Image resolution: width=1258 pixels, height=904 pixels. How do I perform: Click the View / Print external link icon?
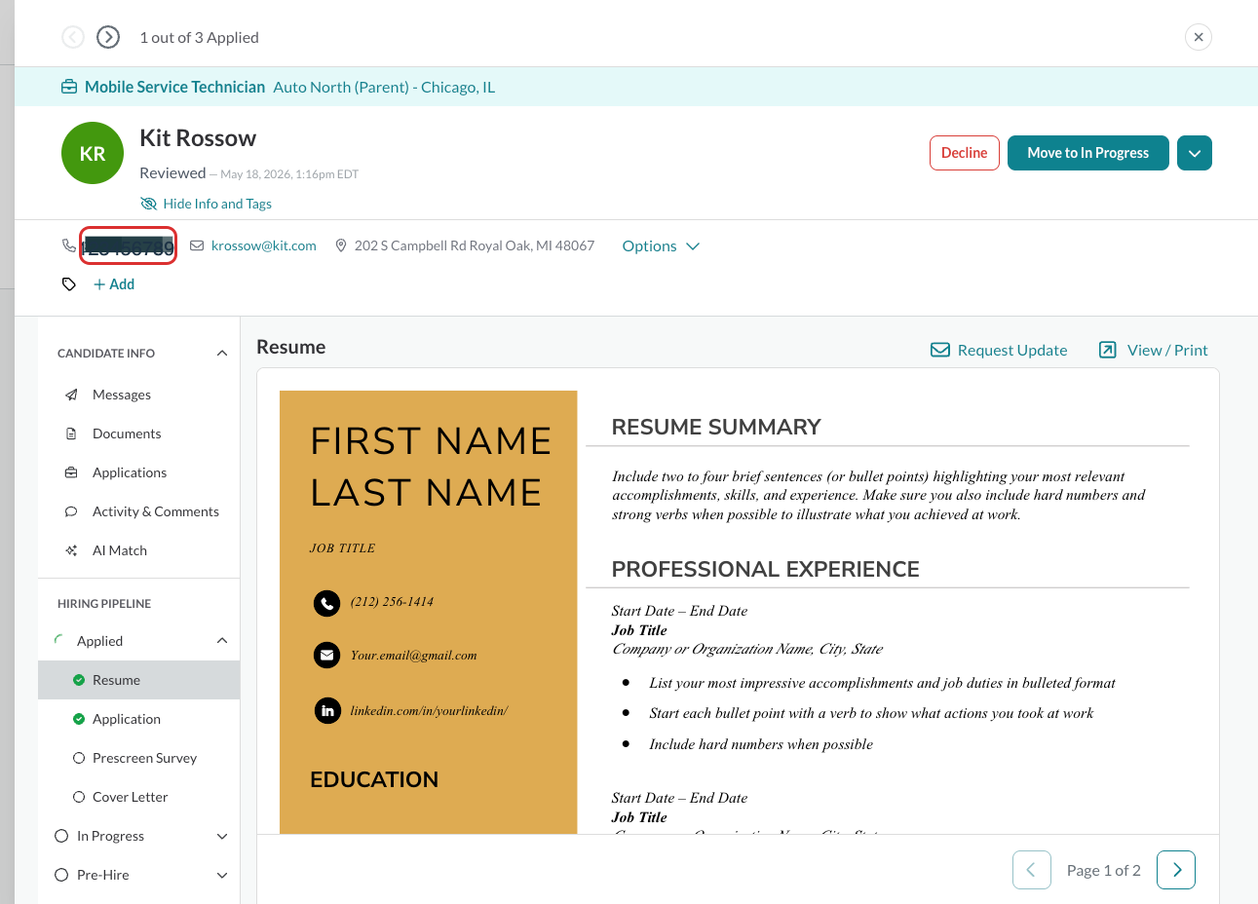click(1108, 350)
